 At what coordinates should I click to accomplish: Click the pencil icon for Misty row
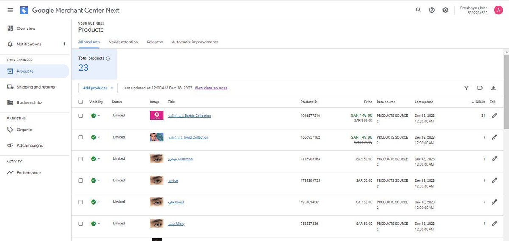click(x=494, y=224)
